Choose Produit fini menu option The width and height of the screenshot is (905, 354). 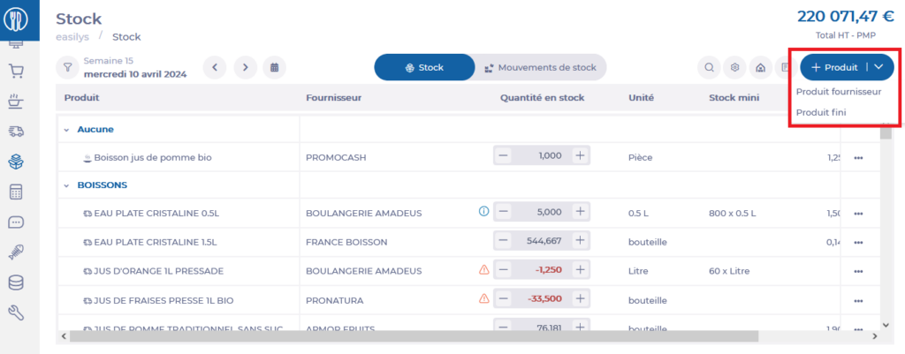[x=821, y=112]
